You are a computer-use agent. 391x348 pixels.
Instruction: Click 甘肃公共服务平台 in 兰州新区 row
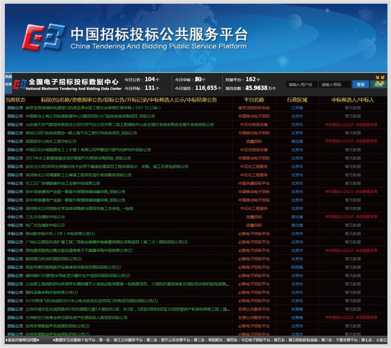[254, 318]
